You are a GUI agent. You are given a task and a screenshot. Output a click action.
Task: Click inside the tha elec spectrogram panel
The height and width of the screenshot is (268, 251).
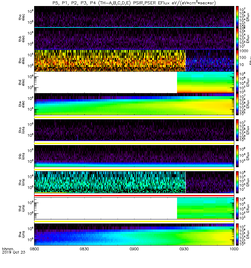pyautogui.click(x=134, y=17)
